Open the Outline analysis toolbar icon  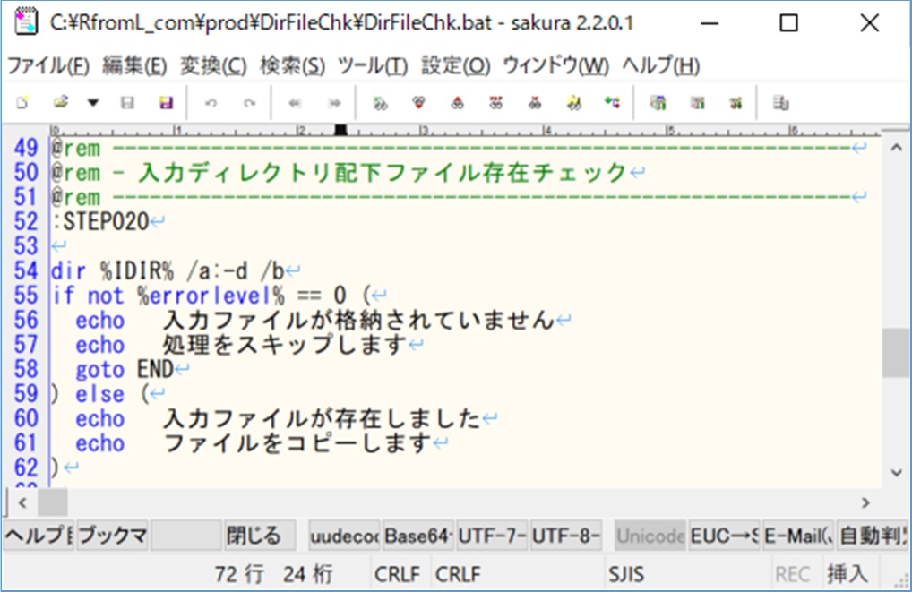613,104
